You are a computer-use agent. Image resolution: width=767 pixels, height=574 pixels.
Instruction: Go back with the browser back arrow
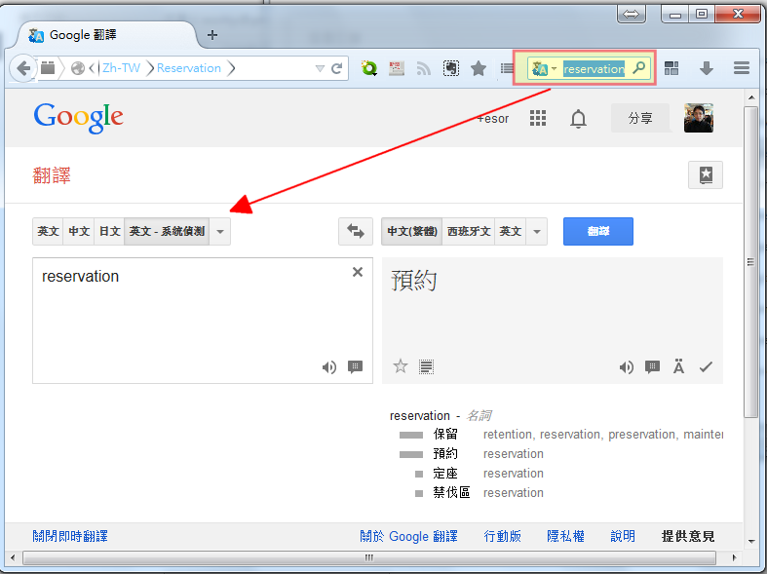(x=23, y=68)
